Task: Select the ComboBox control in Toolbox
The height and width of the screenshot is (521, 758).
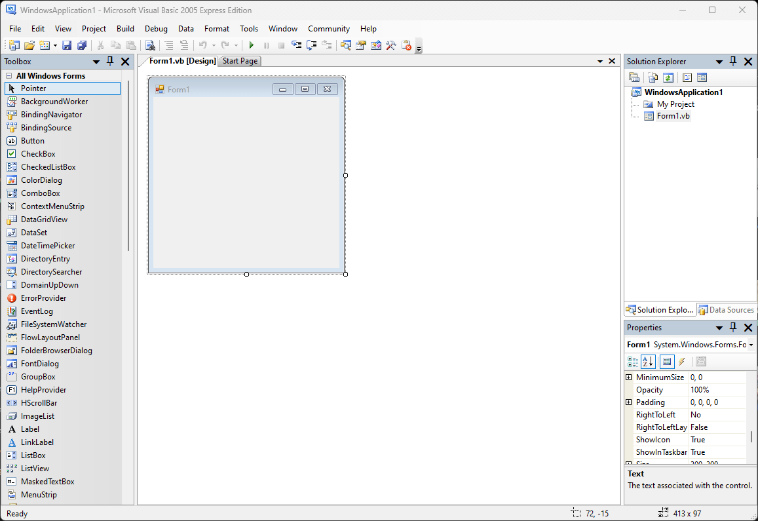Action: [x=62, y=193]
